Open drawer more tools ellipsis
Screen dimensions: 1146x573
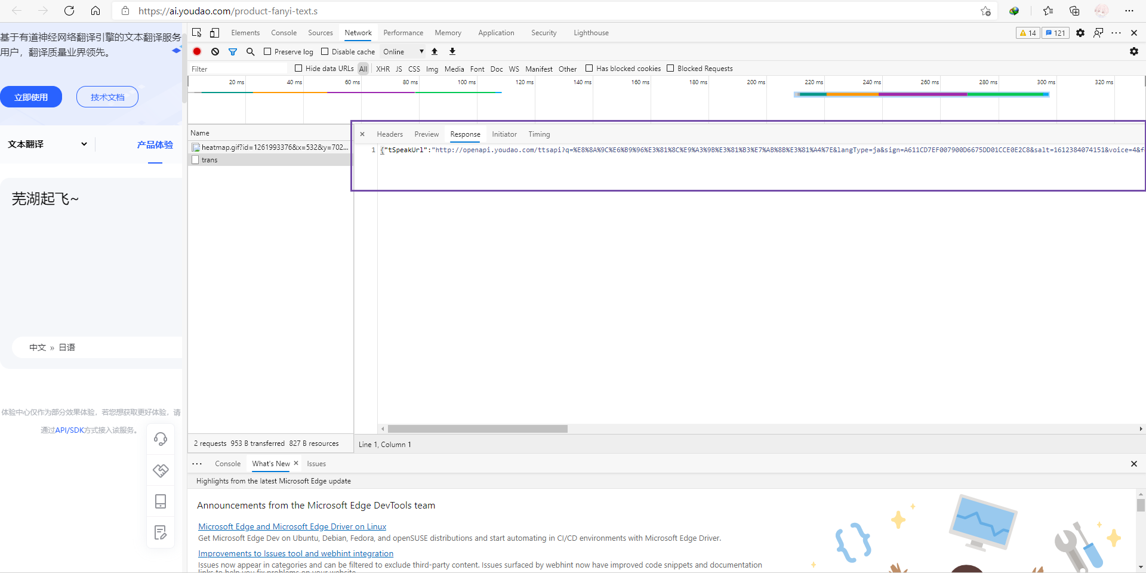pyautogui.click(x=197, y=464)
